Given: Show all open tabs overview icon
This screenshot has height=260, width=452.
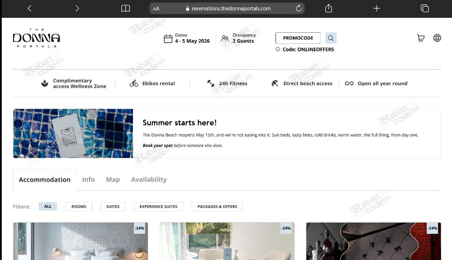Looking at the screenshot, I should click(x=425, y=8).
